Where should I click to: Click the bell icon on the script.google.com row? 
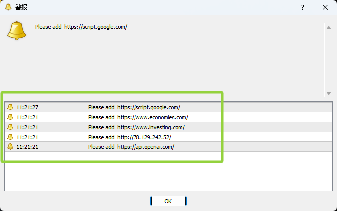coord(10,107)
